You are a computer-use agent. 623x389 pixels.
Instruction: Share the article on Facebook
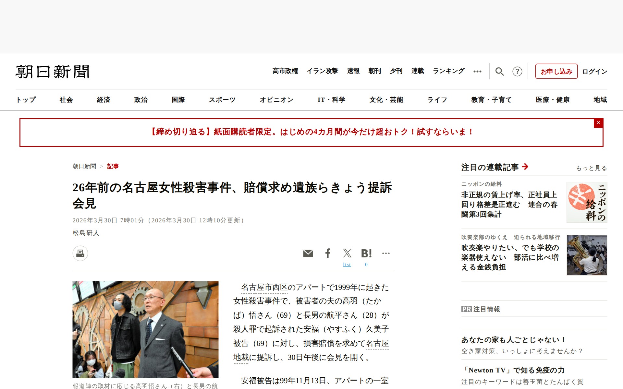(x=328, y=253)
